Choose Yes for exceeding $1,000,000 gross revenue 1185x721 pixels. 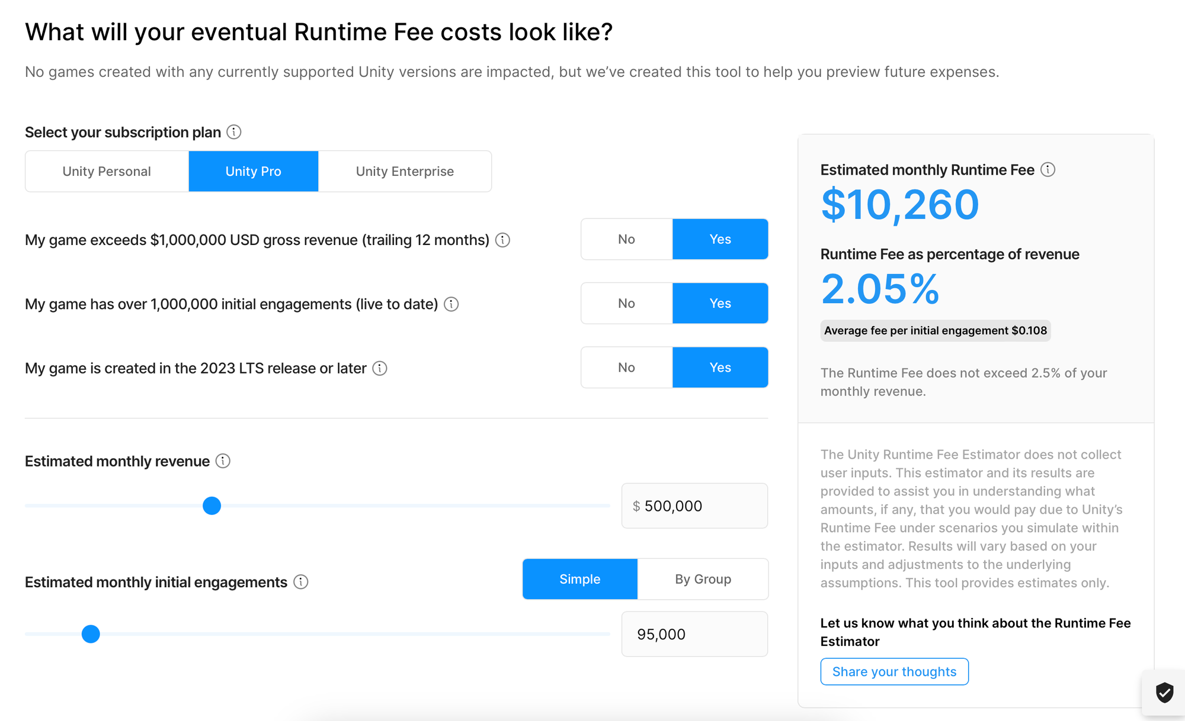[720, 239]
